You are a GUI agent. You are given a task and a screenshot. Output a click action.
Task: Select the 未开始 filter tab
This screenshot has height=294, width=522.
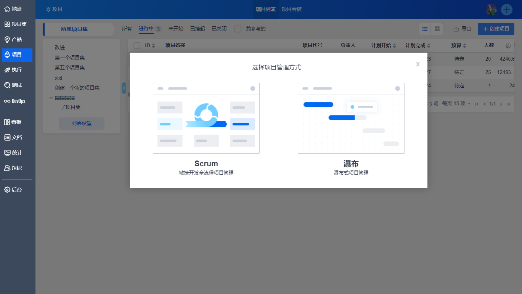[x=176, y=29]
